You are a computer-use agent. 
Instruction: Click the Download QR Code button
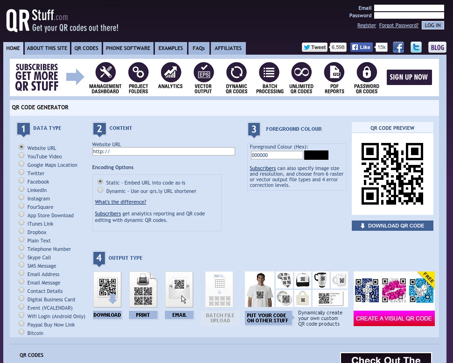392,226
